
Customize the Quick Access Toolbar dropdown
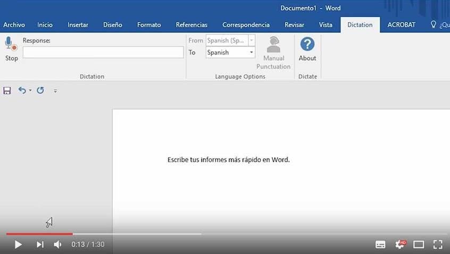point(55,91)
